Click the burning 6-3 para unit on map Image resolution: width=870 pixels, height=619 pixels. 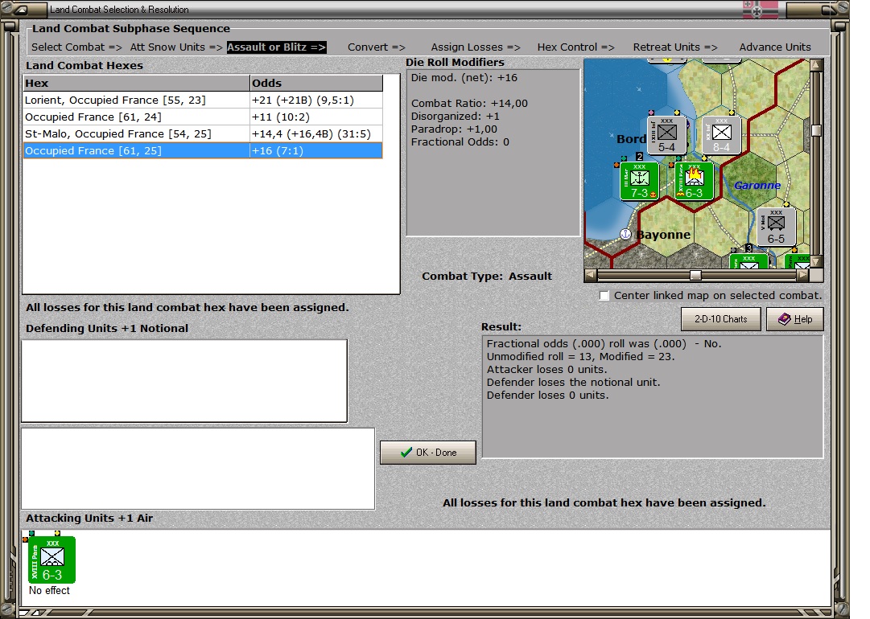[x=694, y=181]
